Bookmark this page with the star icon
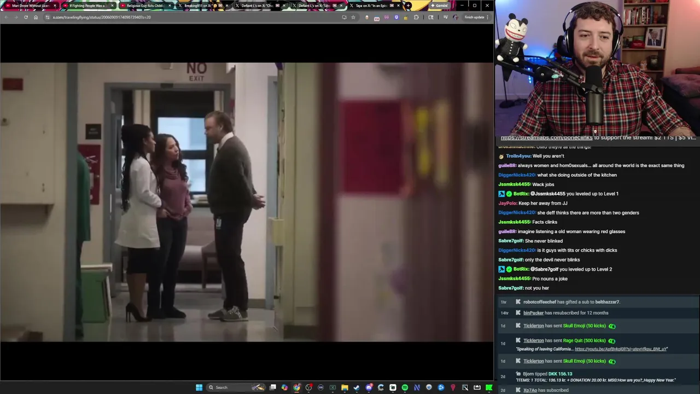The height and width of the screenshot is (394, 700). pyautogui.click(x=353, y=17)
